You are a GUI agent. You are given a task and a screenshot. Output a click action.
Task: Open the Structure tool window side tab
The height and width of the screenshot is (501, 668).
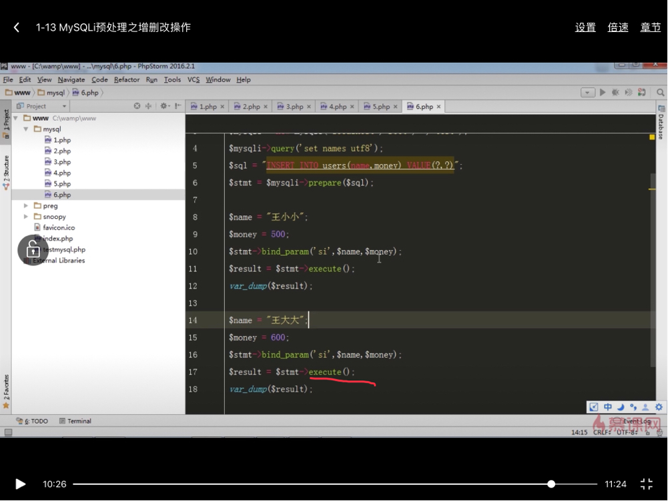[6, 173]
